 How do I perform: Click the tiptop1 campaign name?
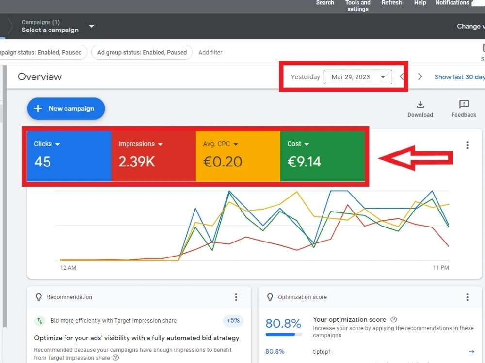(x=322, y=352)
